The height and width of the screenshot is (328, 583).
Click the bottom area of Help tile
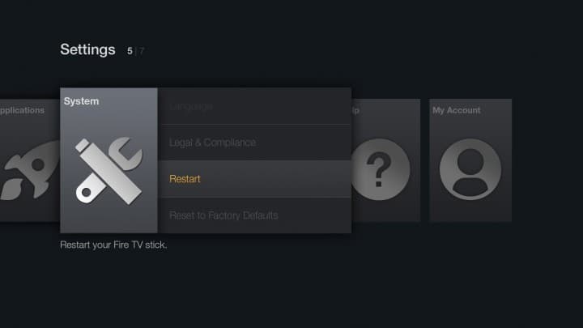pyautogui.click(x=385, y=212)
